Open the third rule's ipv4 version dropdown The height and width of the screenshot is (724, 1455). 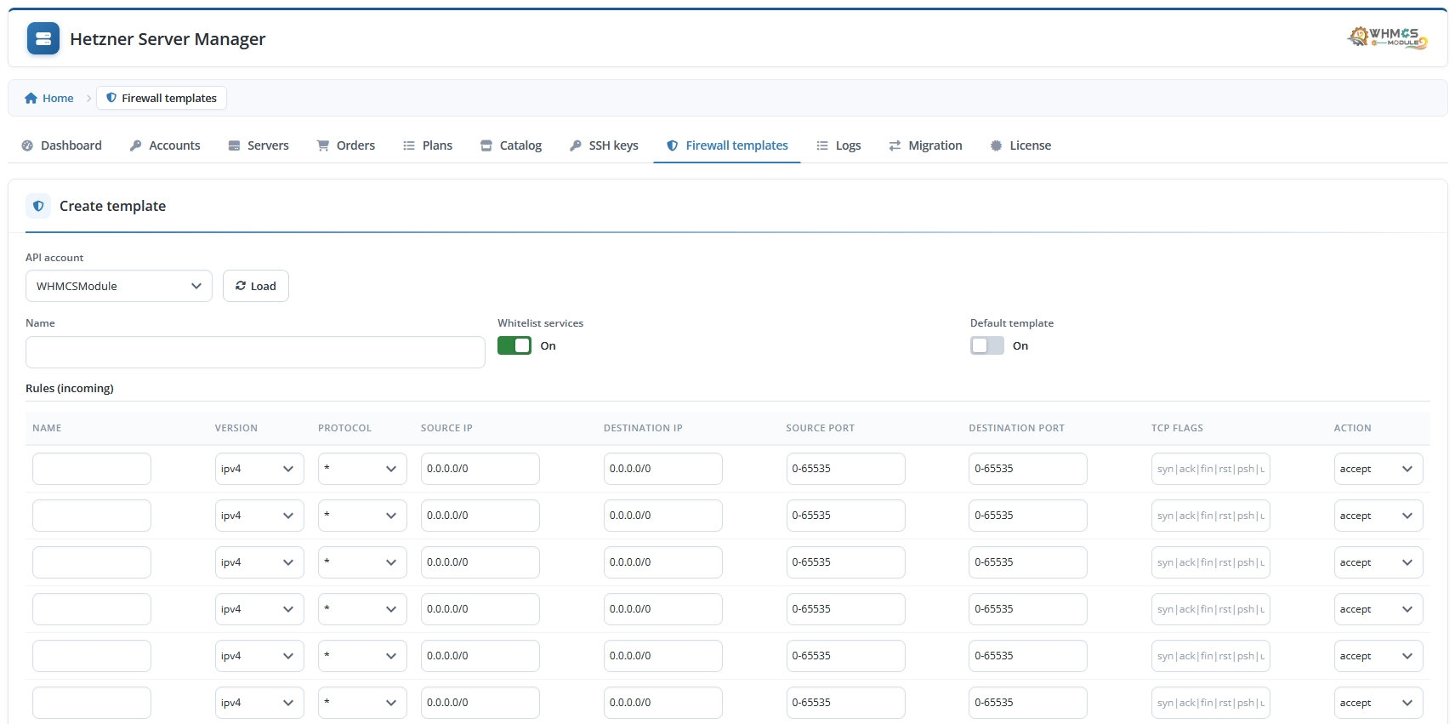click(259, 562)
